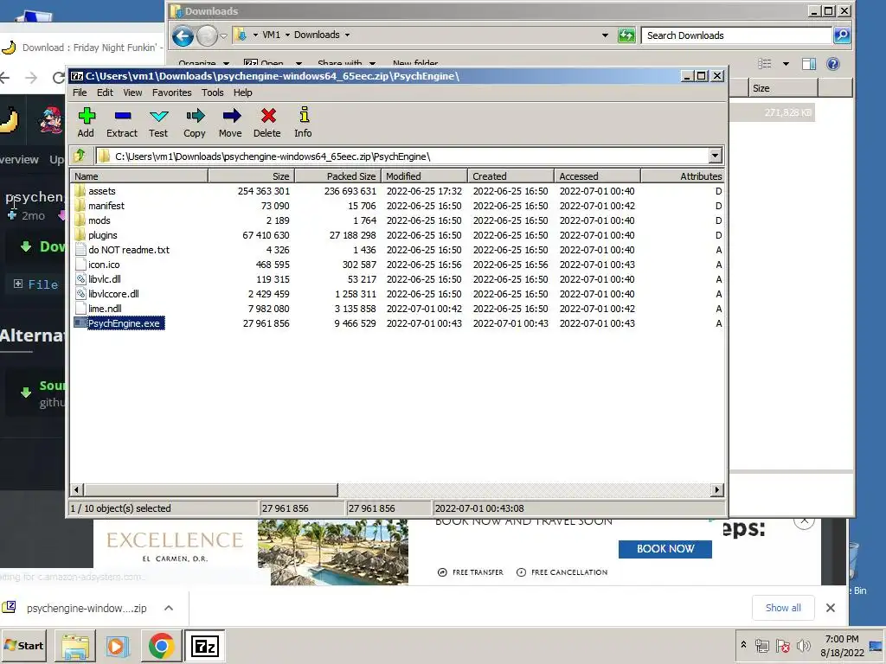
Task: Click the Move toolbar icon
Action: pos(230,122)
